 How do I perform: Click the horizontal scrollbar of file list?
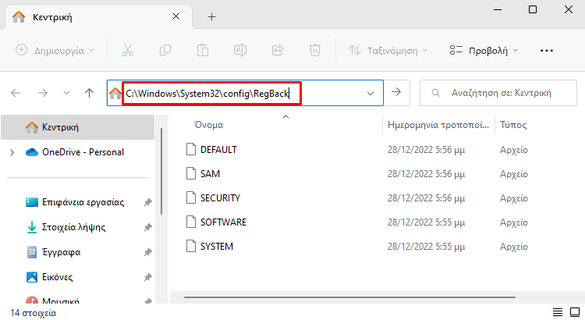click(349, 297)
